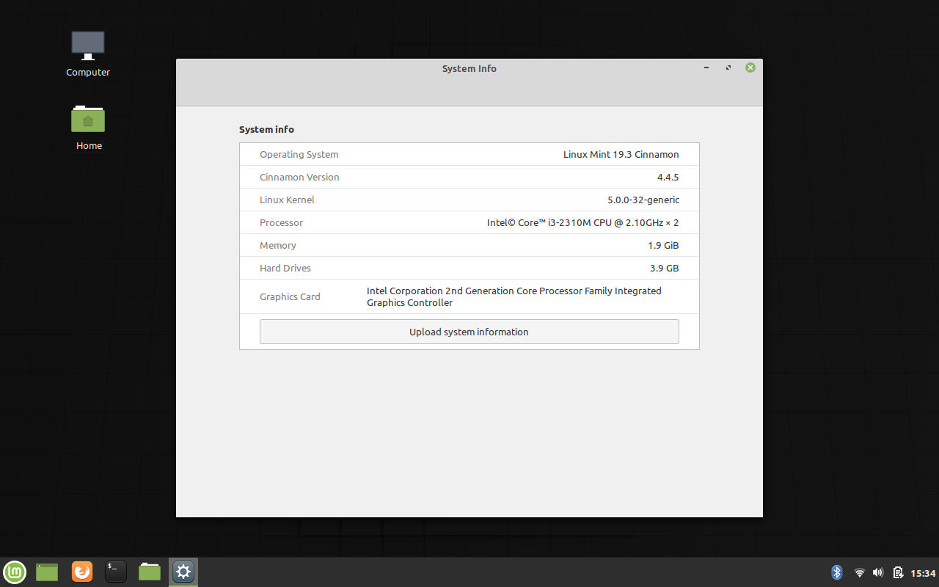The height and width of the screenshot is (587, 939).
Task: Open the Linux Mint menu button
Action: [x=15, y=572]
